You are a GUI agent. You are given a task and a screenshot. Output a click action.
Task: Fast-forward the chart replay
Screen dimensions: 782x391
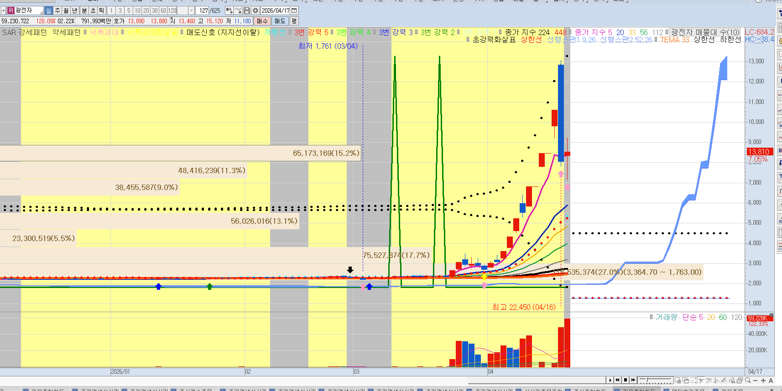(633, 380)
